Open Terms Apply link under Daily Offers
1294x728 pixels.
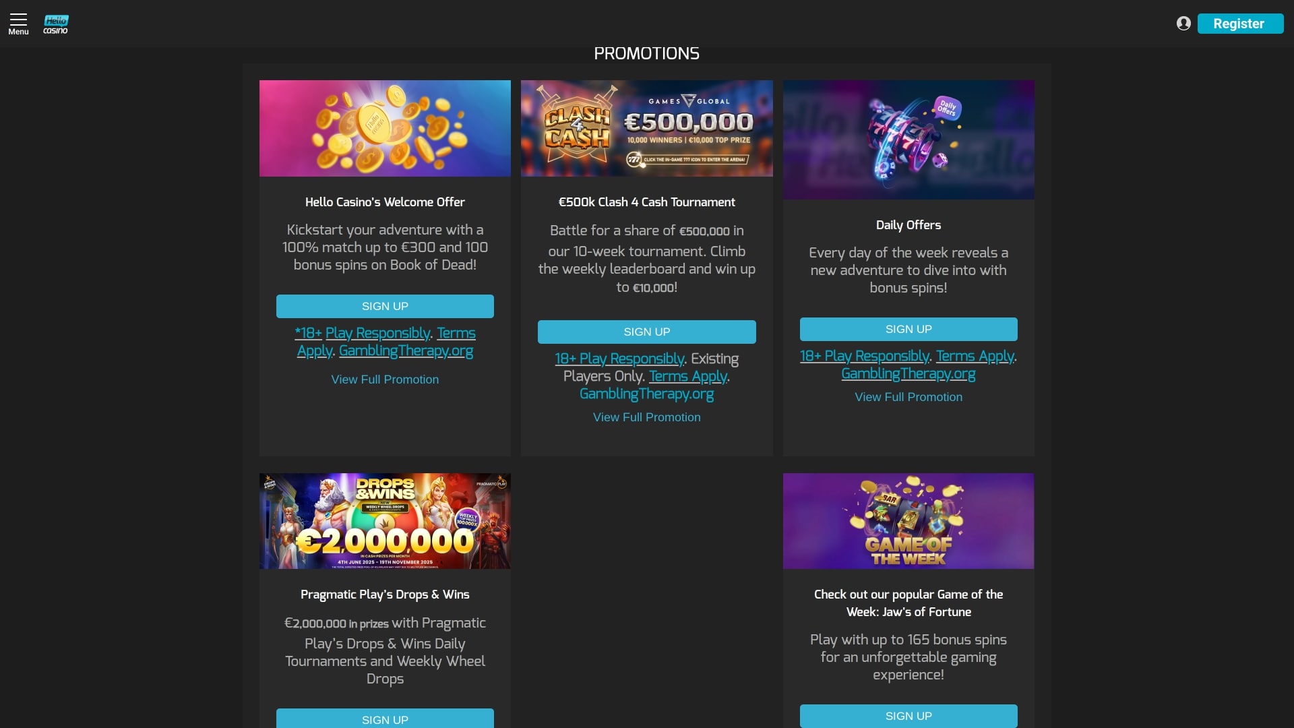tap(975, 355)
